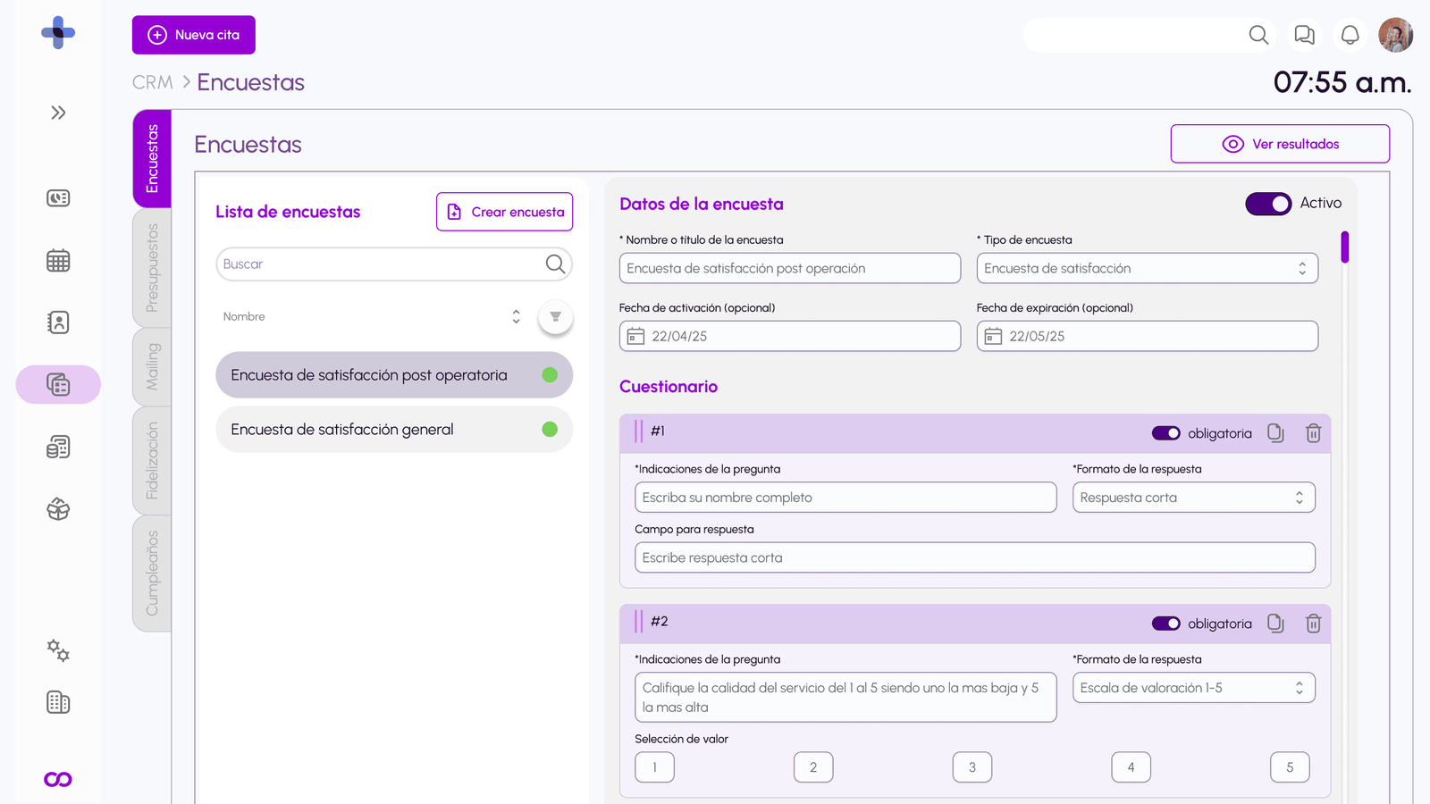
Task: Click the filter funnel icon in survey list
Action: click(x=555, y=317)
